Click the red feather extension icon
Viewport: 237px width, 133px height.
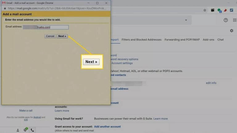[x=225, y=10]
